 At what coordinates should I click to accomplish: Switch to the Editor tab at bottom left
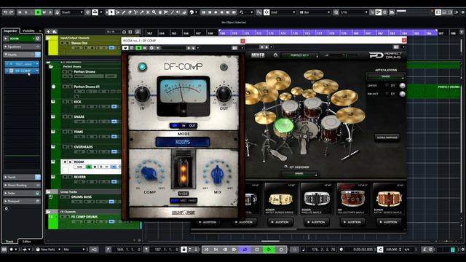point(27,242)
